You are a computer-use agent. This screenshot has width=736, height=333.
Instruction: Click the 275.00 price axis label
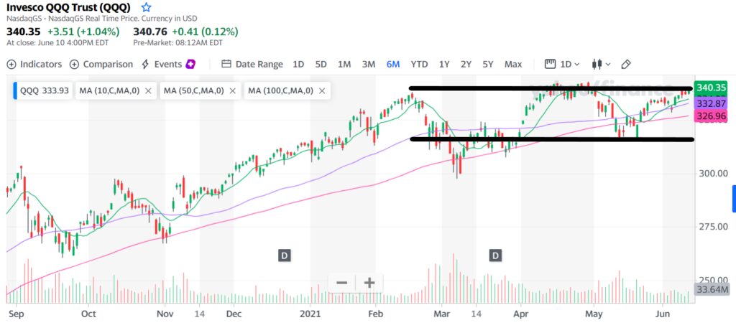712,227
